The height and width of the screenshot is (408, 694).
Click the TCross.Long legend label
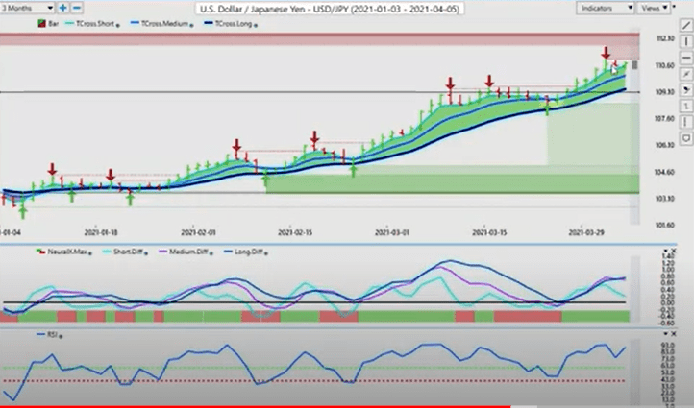click(234, 24)
